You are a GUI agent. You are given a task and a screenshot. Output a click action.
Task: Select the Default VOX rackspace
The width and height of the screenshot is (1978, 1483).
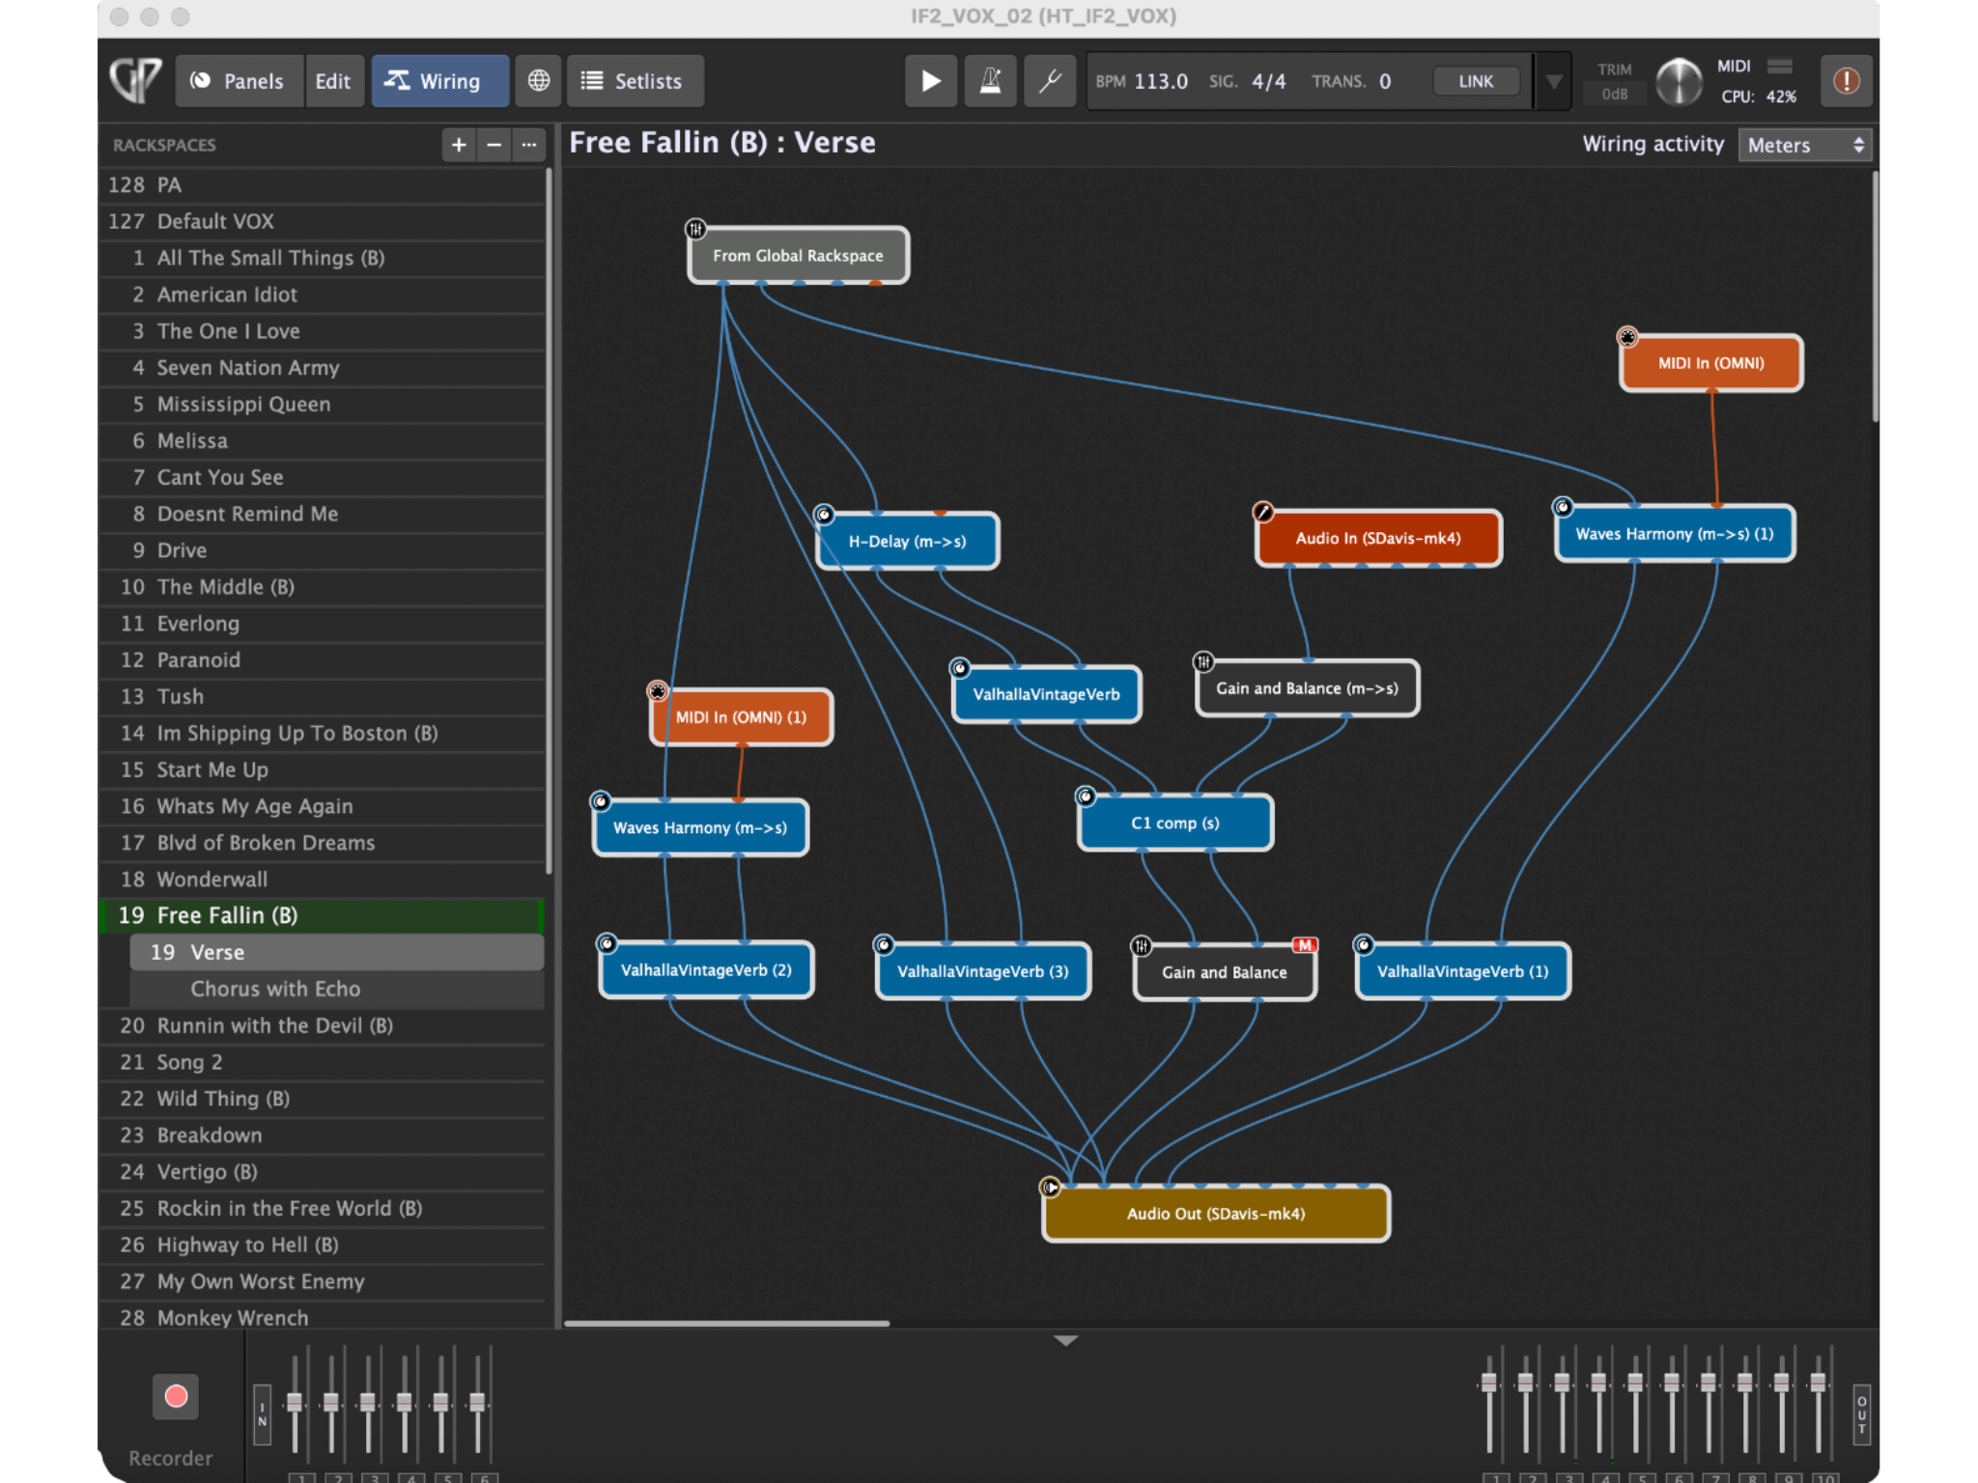coord(322,221)
